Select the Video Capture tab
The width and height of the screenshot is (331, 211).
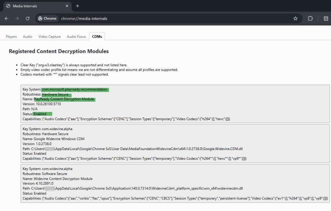point(49,37)
